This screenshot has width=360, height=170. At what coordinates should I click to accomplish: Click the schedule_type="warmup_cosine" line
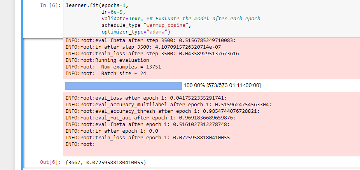147,25
